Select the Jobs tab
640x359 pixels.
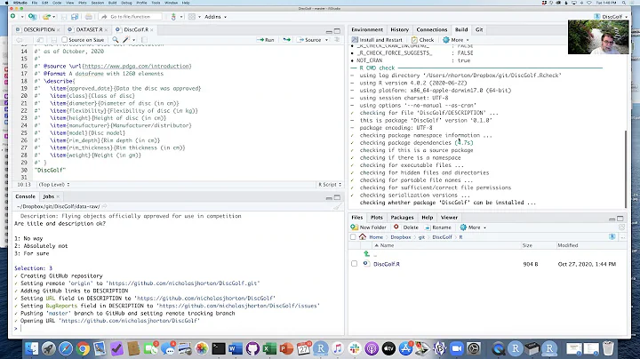[x=49, y=196]
